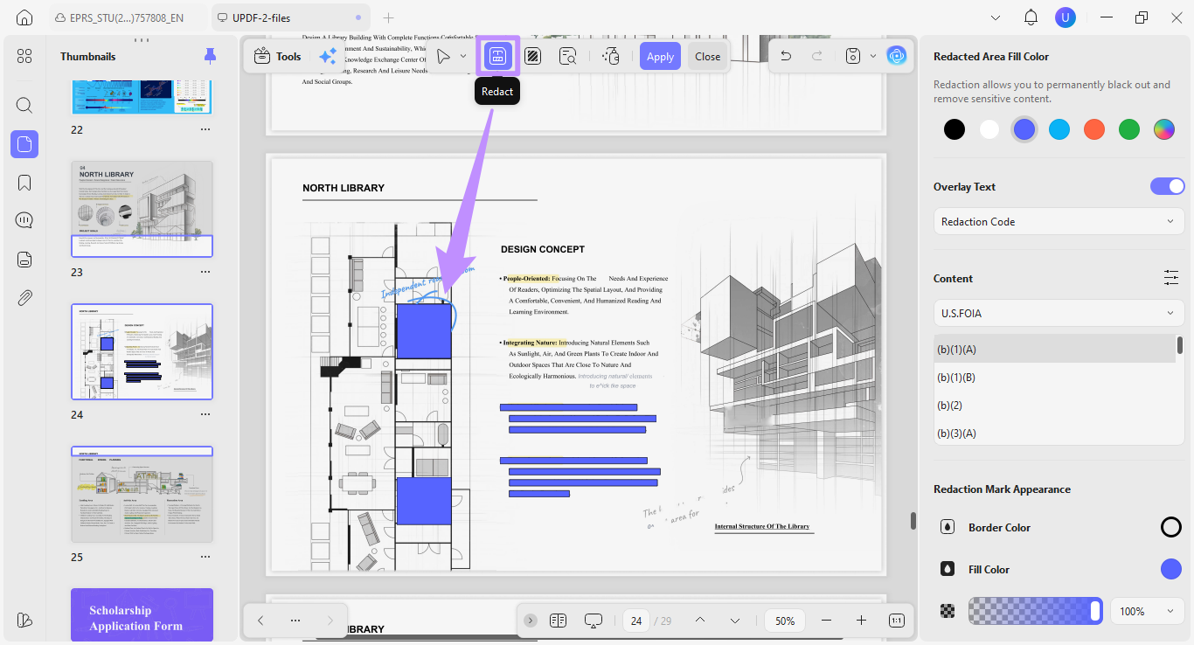
Task: Open content settings sliders icon
Action: 1171,278
